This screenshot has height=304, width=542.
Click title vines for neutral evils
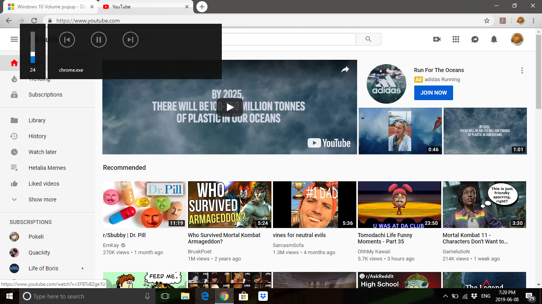pos(299,235)
